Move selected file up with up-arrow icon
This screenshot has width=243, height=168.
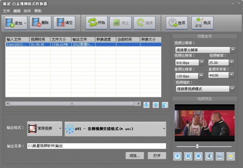(x=156, y=105)
